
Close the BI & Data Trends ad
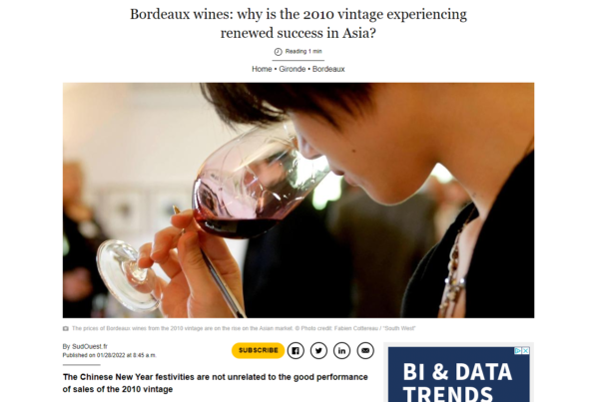point(526,351)
